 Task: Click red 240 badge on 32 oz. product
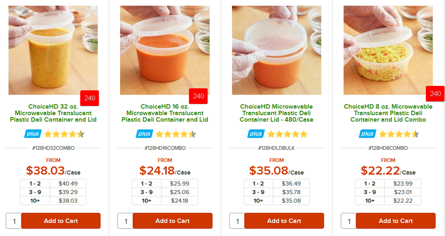(89, 98)
